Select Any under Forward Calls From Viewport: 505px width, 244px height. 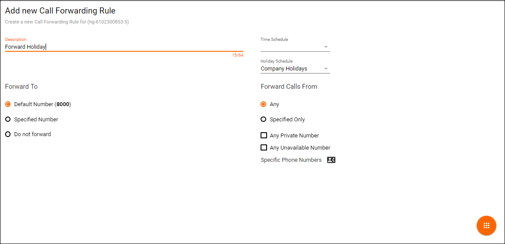pyautogui.click(x=263, y=104)
